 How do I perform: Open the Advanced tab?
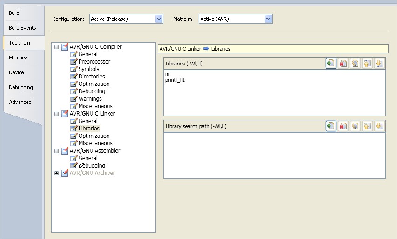tap(20, 102)
